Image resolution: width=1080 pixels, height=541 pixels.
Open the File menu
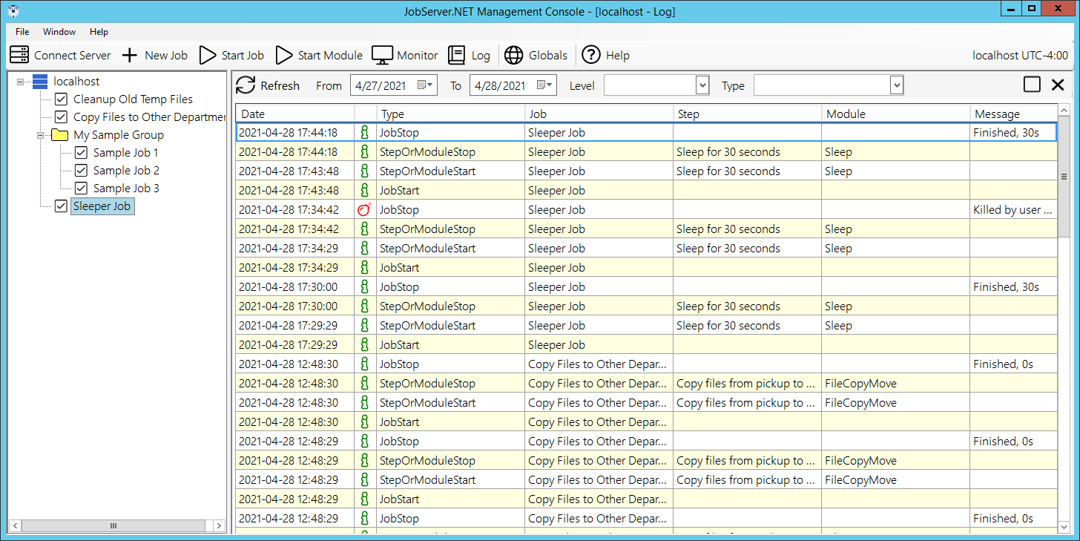click(22, 32)
